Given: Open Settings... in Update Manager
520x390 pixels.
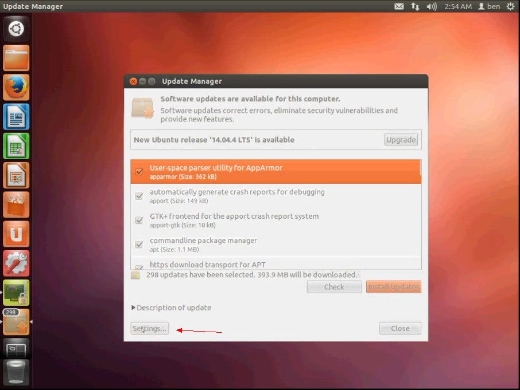Looking at the screenshot, I should [150, 328].
